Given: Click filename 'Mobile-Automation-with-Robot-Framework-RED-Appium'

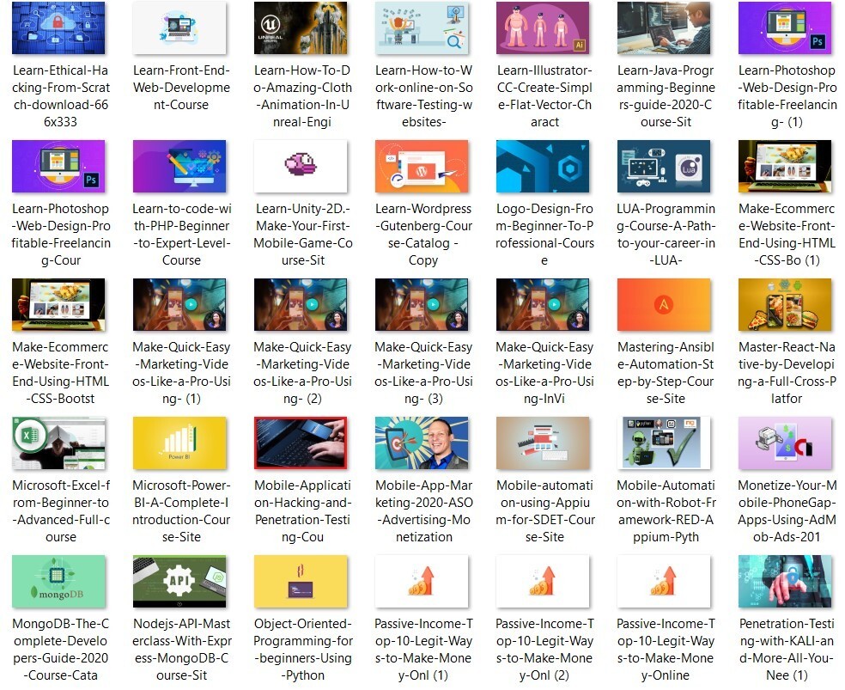Looking at the screenshot, I should click(666, 511).
